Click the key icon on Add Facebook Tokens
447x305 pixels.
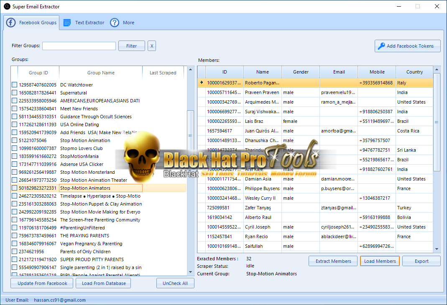[381, 46]
